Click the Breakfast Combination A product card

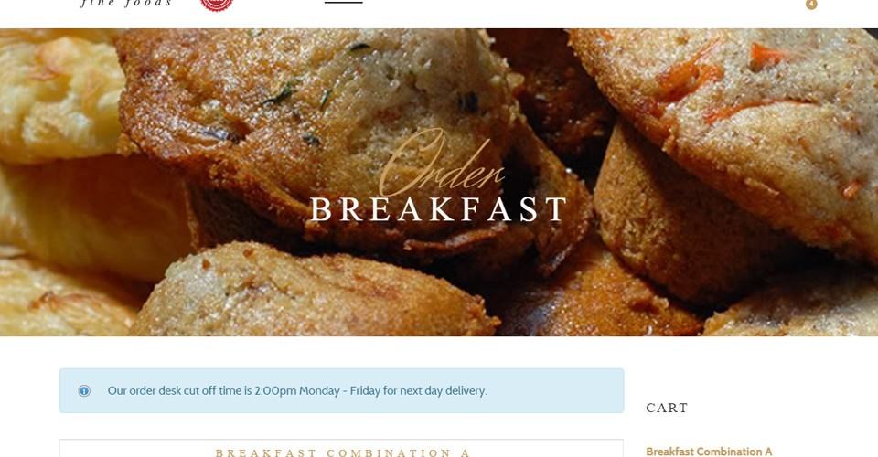[341, 448]
